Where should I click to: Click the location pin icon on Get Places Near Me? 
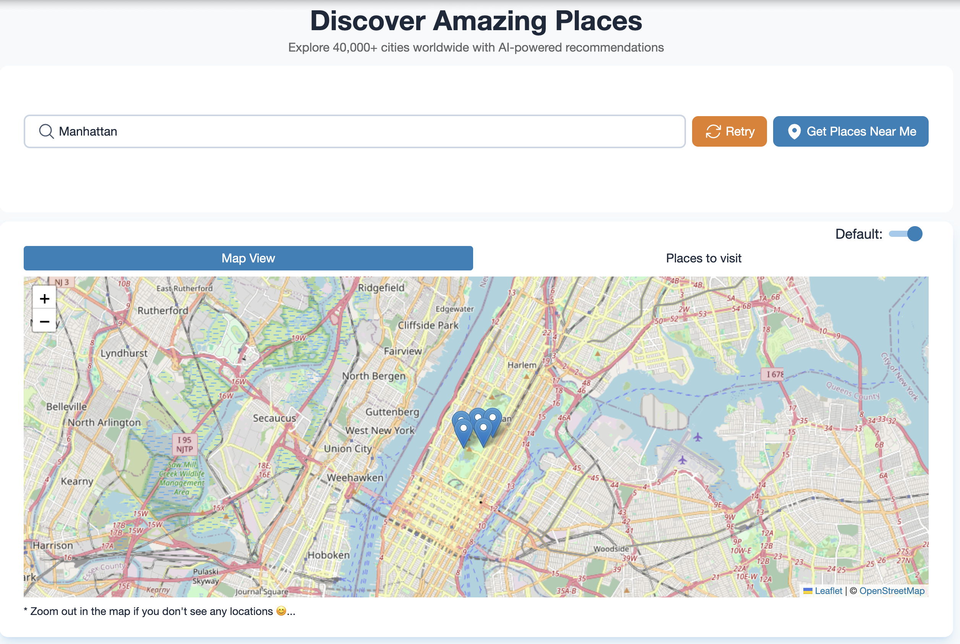point(794,131)
